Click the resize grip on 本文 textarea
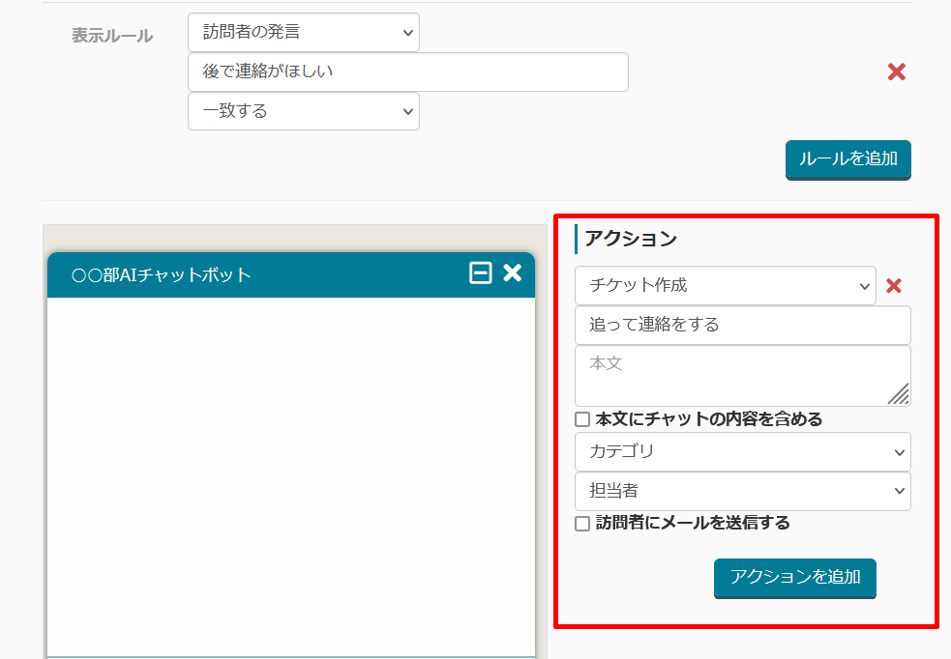 [x=899, y=393]
